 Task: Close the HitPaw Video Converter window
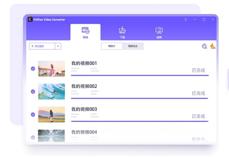coord(213,20)
